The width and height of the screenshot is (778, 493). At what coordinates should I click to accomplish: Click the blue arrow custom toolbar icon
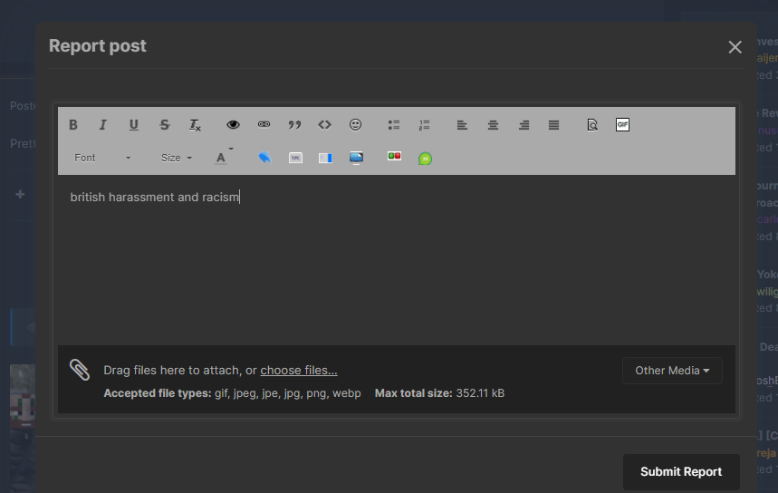pyautogui.click(x=264, y=158)
